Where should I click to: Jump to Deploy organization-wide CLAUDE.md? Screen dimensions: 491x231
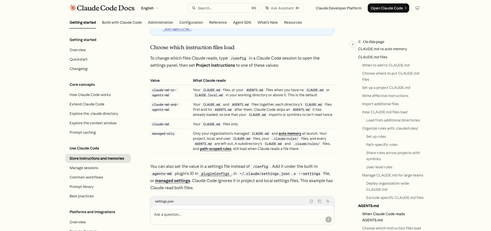click(387, 186)
